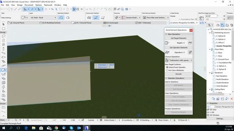The width and height of the screenshot is (234, 131).
Task: Switch to the 3D-1 Welcome tab
Action: click(x=143, y=23)
